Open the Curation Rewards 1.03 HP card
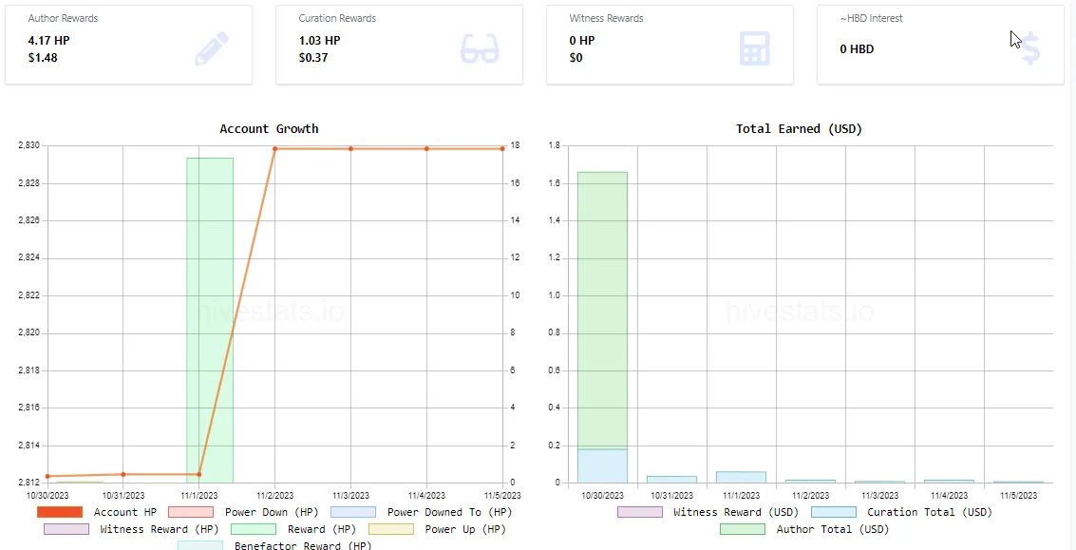Screen dimensions: 1076x550 (x=399, y=45)
